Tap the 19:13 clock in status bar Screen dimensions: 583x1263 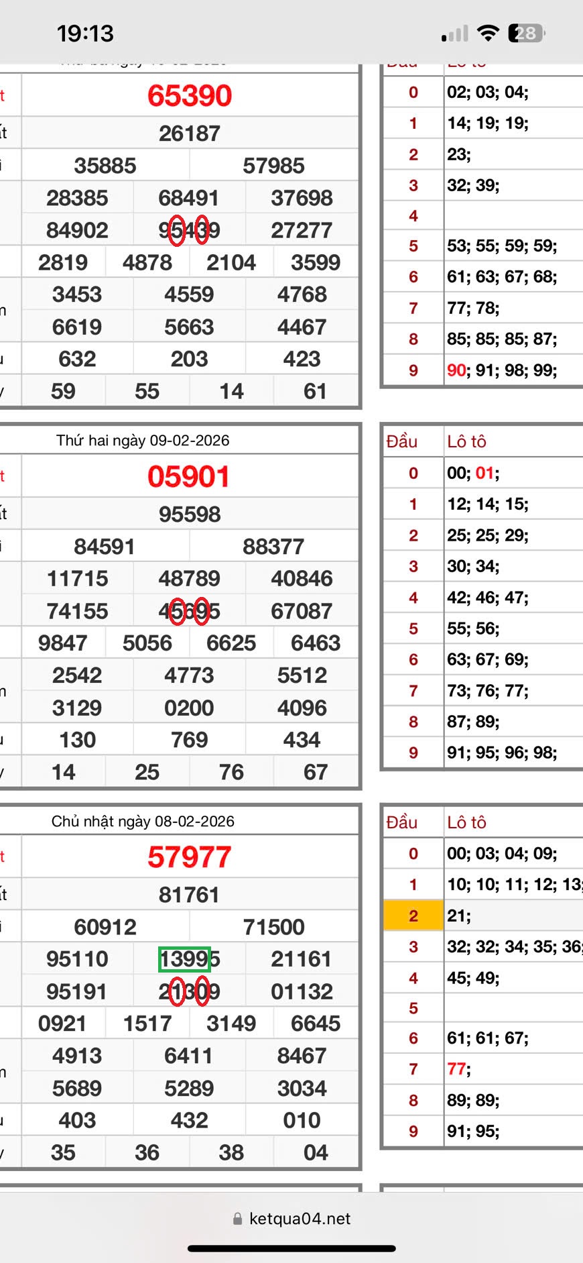pyautogui.click(x=85, y=34)
